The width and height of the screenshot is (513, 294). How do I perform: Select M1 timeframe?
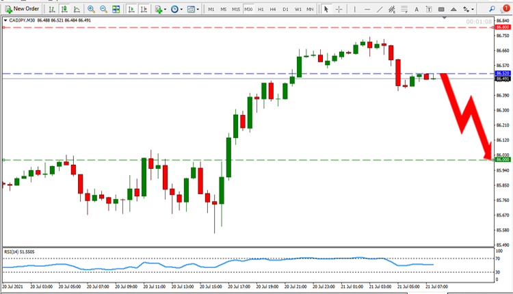coord(211,9)
